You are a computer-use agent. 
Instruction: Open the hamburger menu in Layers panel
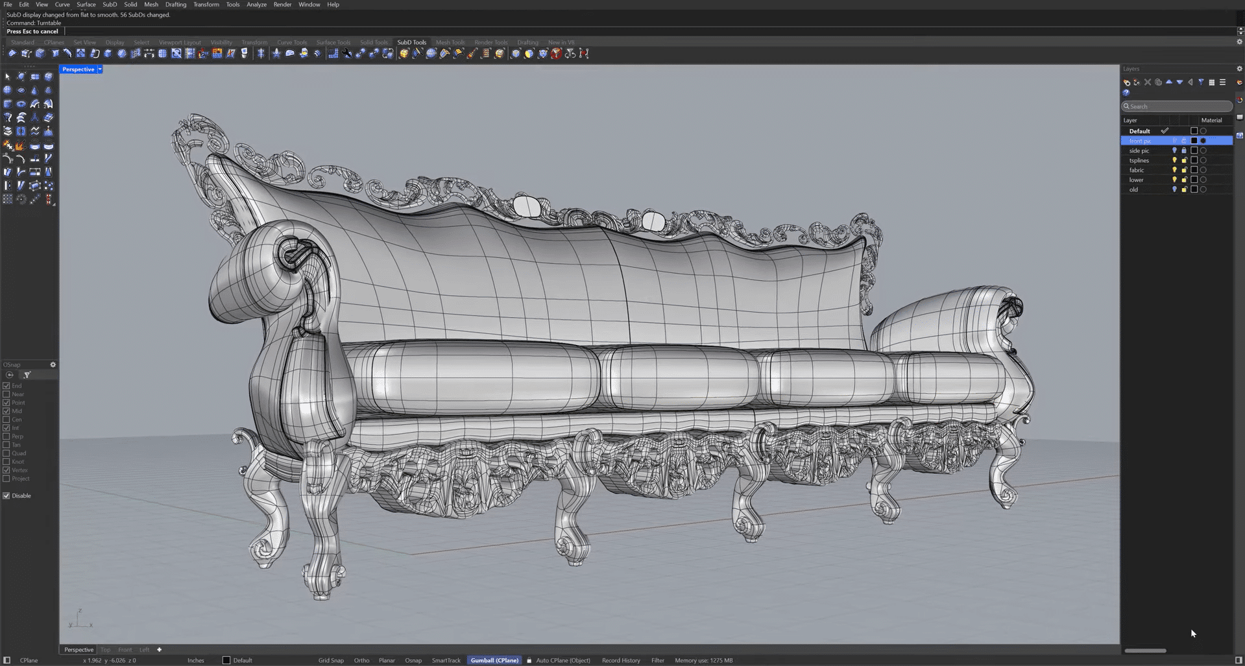[x=1223, y=82]
